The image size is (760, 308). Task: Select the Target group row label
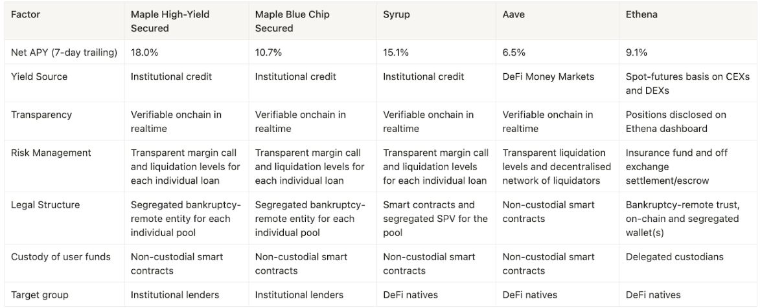click(x=41, y=294)
